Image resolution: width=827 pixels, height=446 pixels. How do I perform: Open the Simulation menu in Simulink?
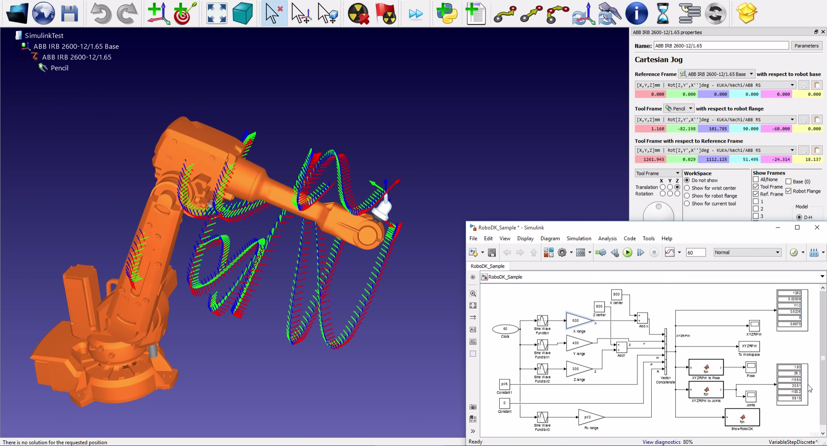(578, 238)
